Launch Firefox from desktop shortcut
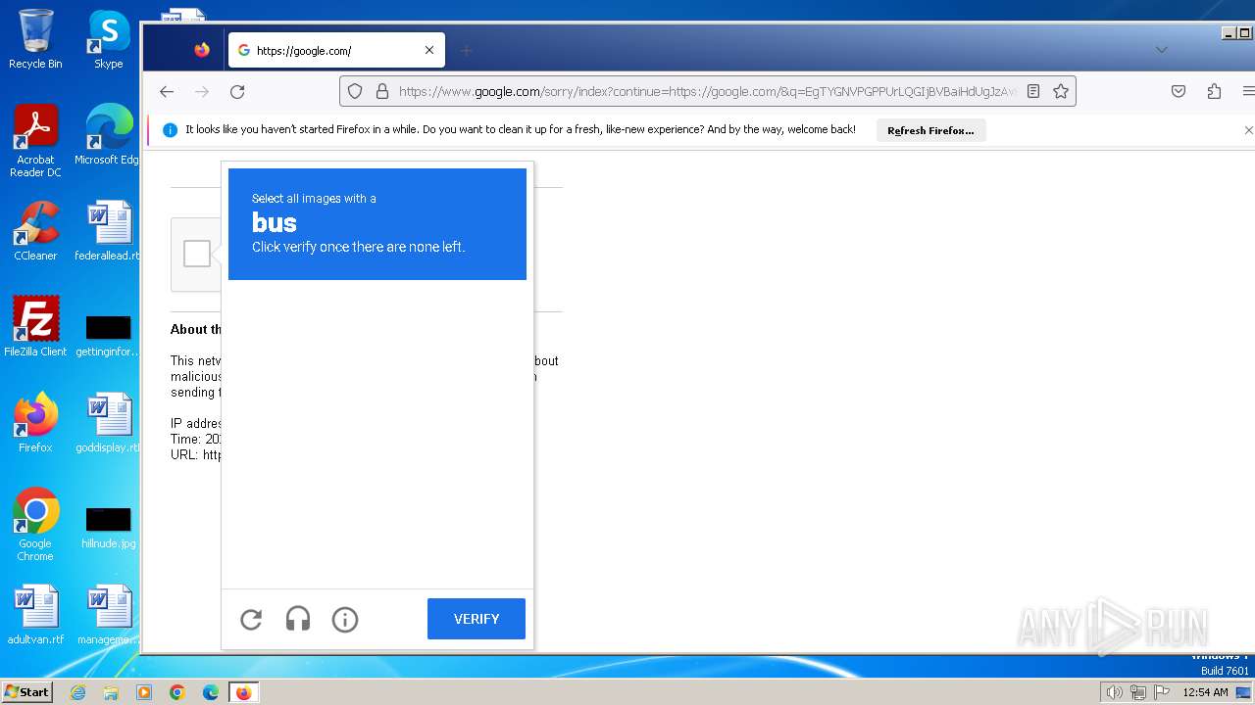 point(35,423)
